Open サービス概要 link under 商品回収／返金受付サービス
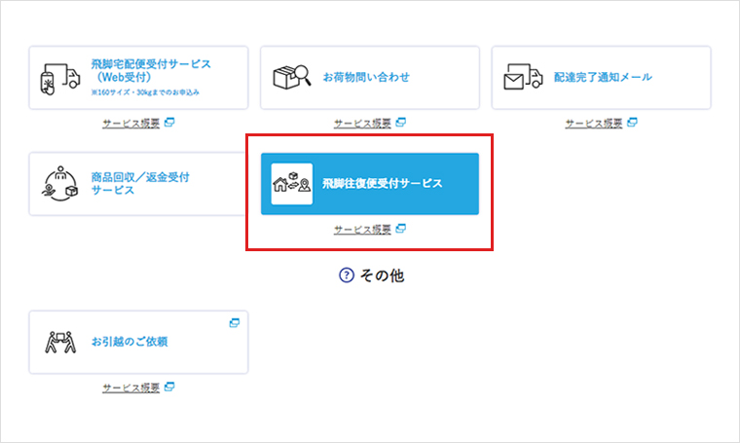Viewport: 740px width, 443px height. click(x=130, y=230)
